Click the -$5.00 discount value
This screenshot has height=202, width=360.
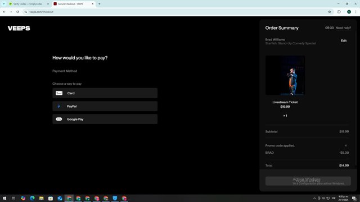[344, 153]
